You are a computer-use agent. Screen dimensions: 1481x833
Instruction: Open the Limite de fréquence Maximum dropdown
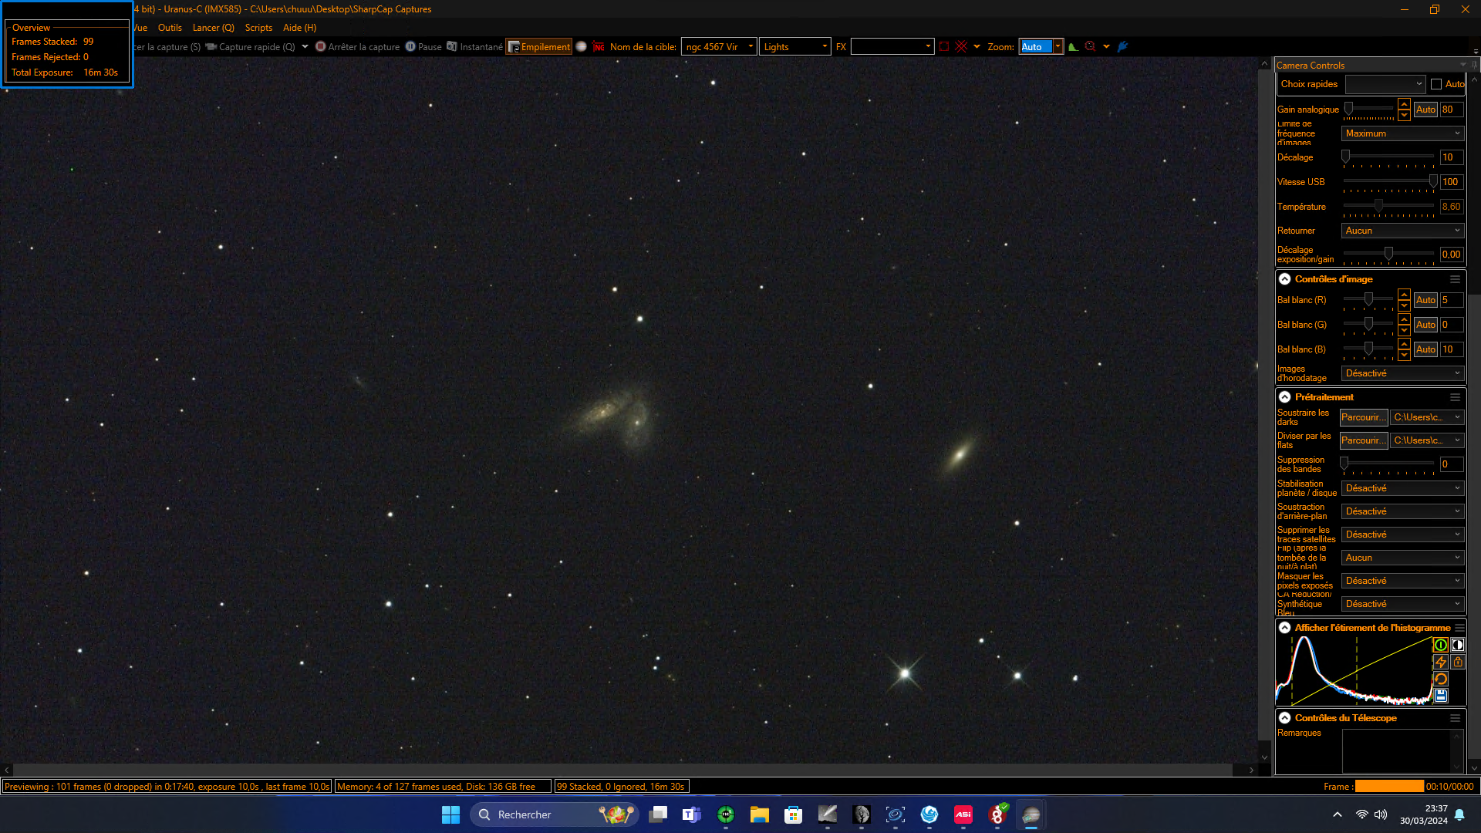[1402, 133]
